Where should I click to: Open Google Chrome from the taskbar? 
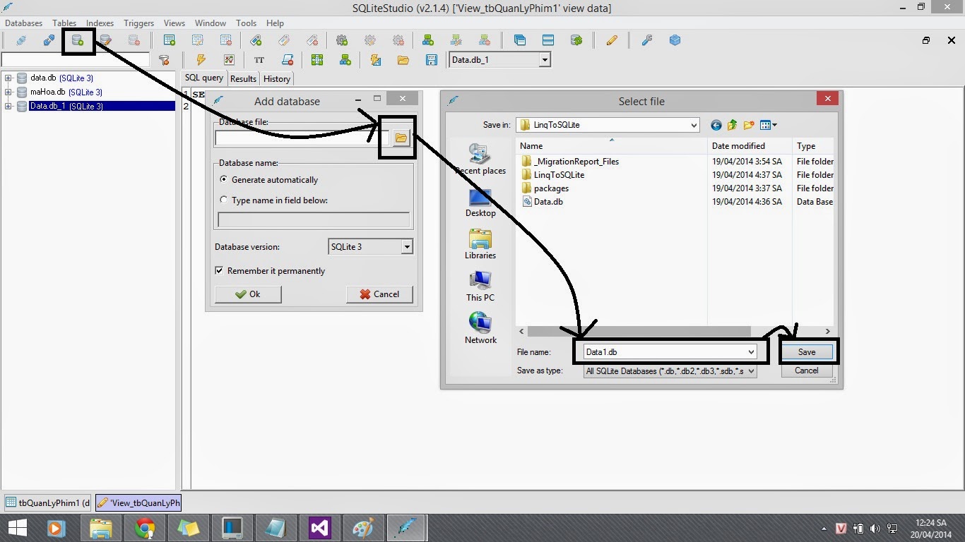[145, 528]
